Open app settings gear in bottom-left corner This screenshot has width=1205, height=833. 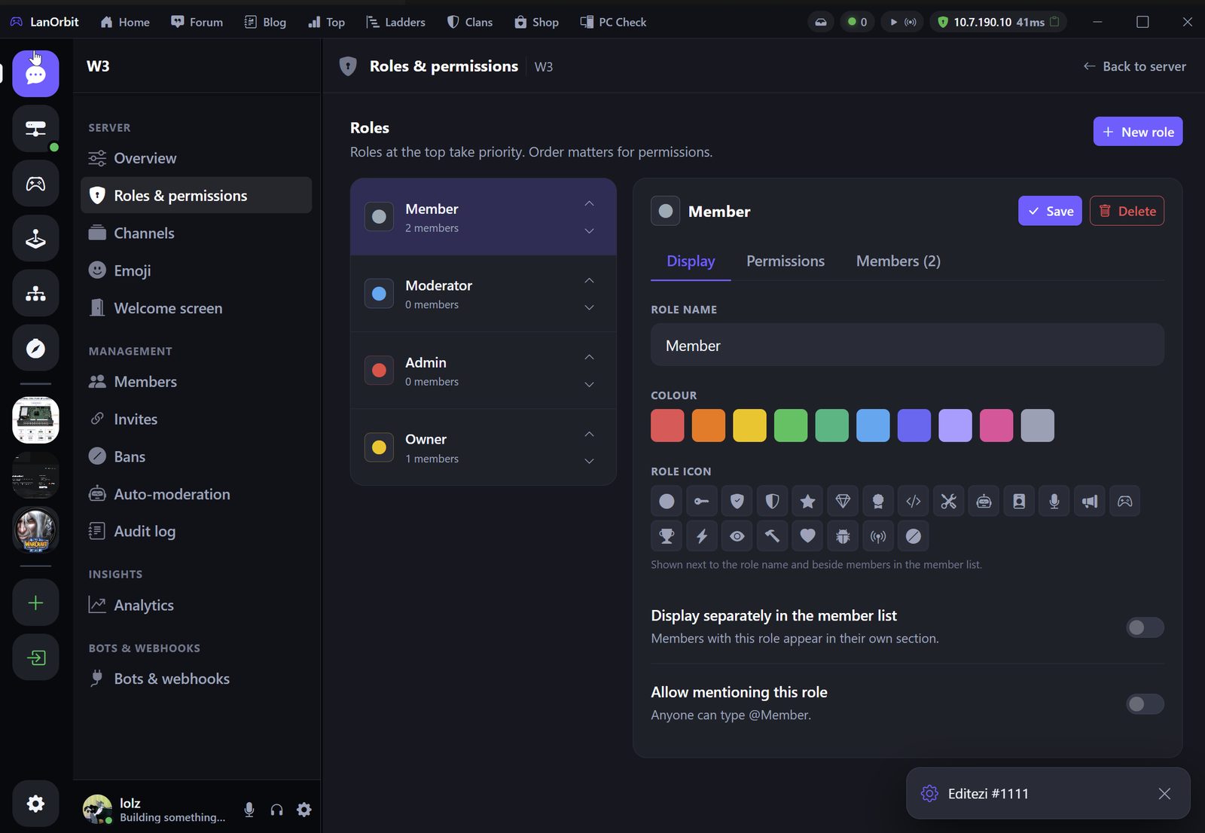[x=35, y=804]
